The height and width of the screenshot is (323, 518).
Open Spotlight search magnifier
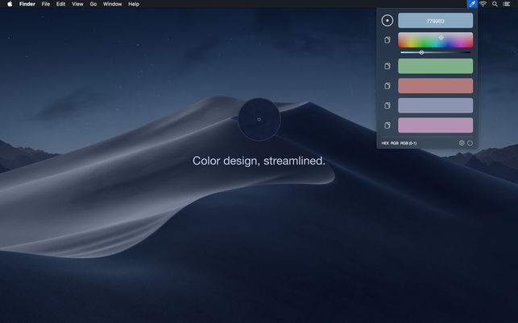pos(495,4)
